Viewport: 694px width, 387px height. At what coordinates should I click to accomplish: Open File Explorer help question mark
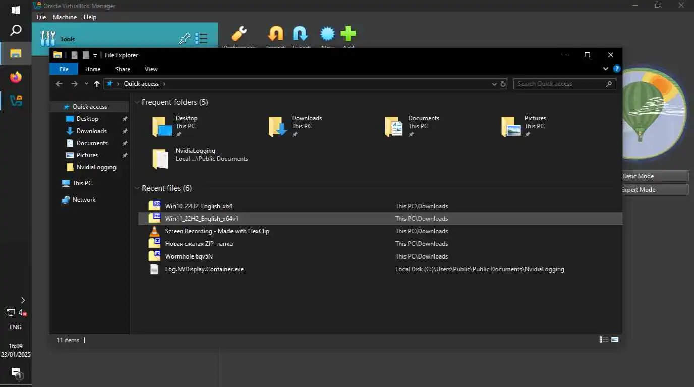616,69
